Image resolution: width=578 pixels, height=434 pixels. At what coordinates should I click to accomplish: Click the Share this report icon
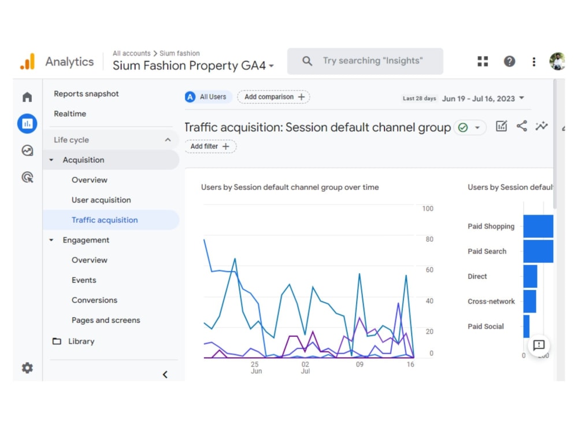click(x=521, y=126)
